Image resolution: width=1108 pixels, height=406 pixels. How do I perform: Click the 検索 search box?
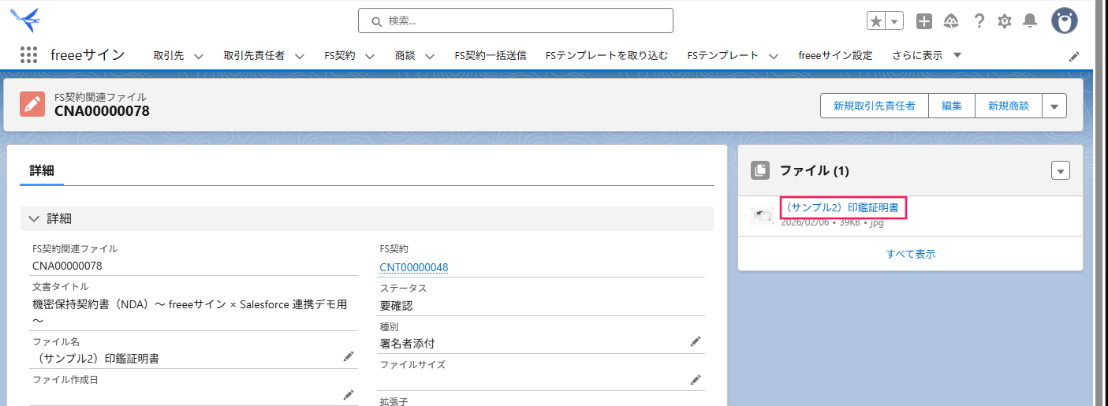coord(515,20)
